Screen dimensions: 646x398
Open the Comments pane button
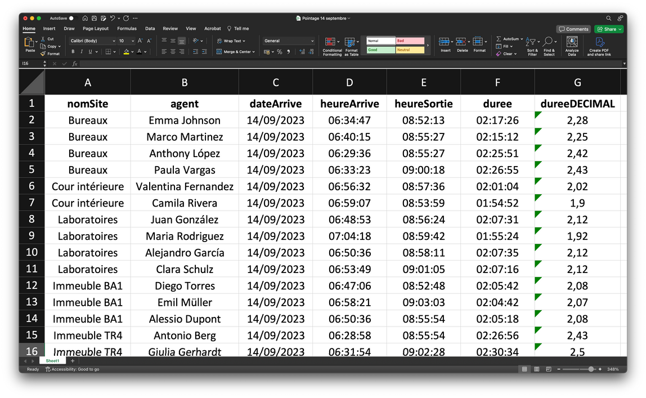(x=573, y=29)
